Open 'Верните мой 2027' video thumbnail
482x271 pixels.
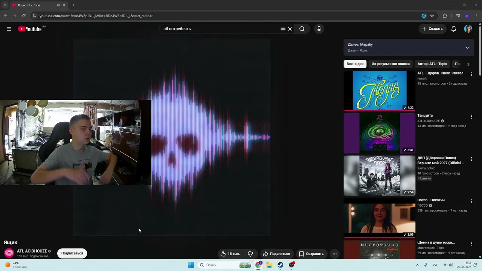click(x=380, y=175)
